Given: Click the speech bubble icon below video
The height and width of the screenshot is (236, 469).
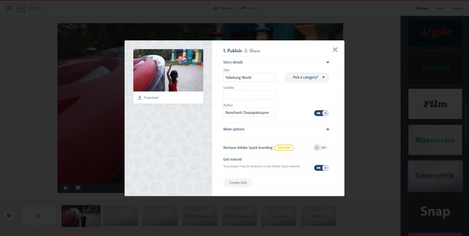Looking at the screenshot, I should pyautogui.click(x=78, y=188).
